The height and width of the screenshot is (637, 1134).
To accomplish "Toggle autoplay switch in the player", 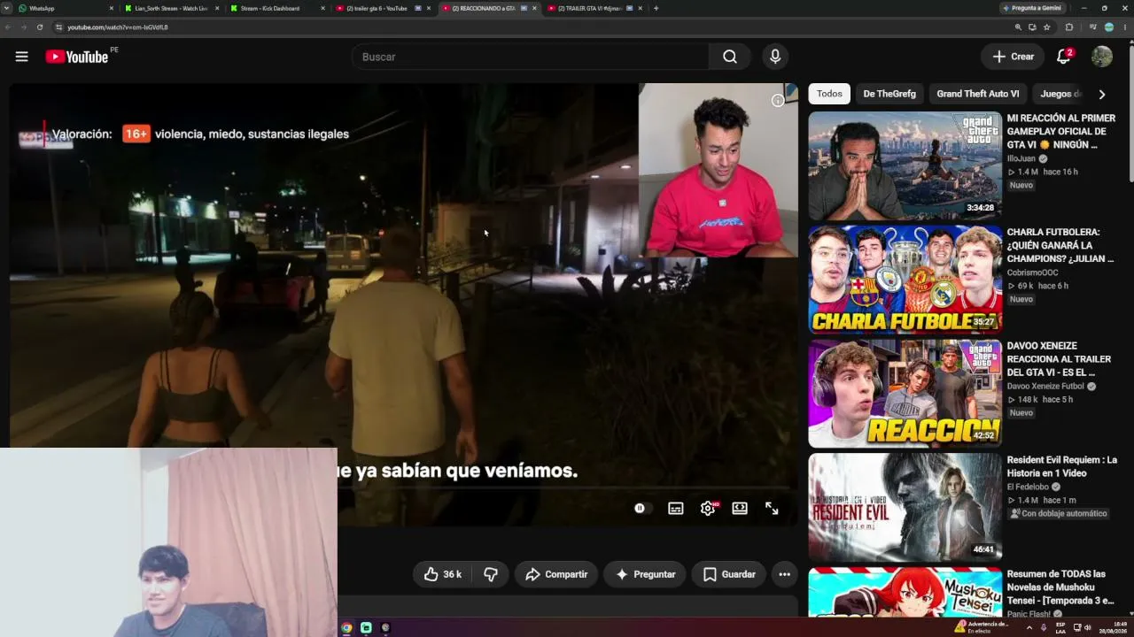I will pos(642,509).
